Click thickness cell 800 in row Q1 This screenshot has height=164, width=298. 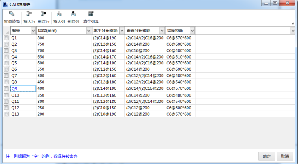[x=64, y=38]
